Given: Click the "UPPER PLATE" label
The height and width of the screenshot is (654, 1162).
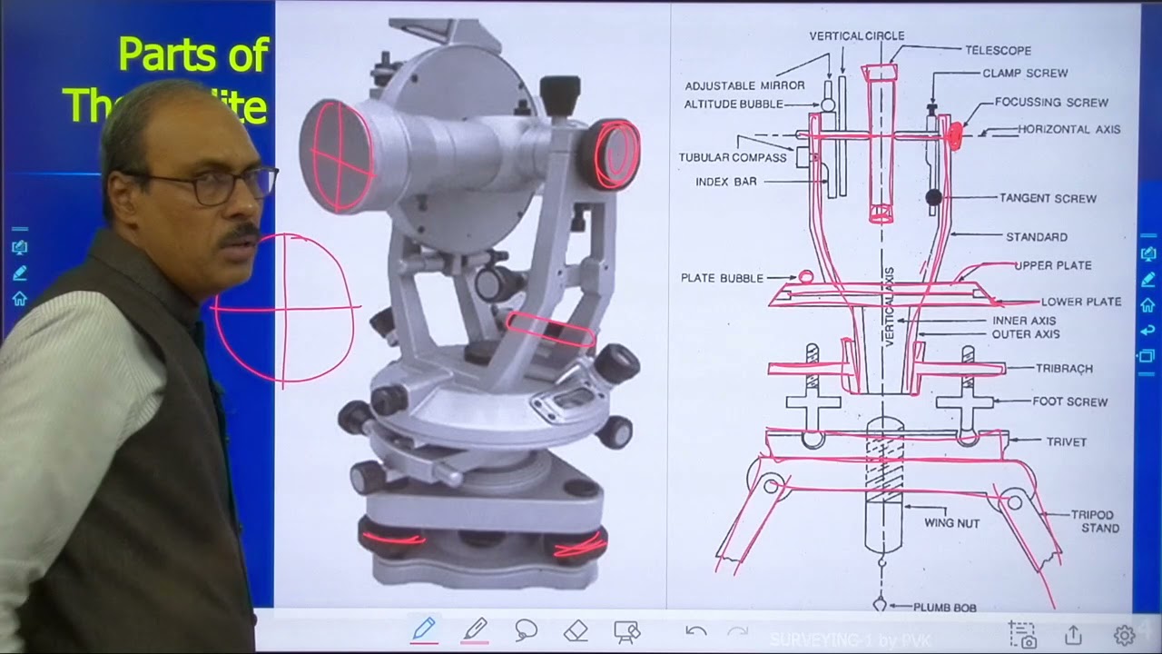Looking at the screenshot, I should coord(1053,265).
